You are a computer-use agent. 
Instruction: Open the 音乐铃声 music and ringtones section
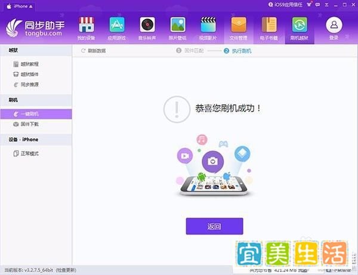coord(147,29)
